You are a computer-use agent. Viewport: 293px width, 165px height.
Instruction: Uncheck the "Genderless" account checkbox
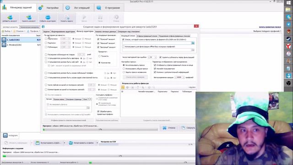pos(98,47)
